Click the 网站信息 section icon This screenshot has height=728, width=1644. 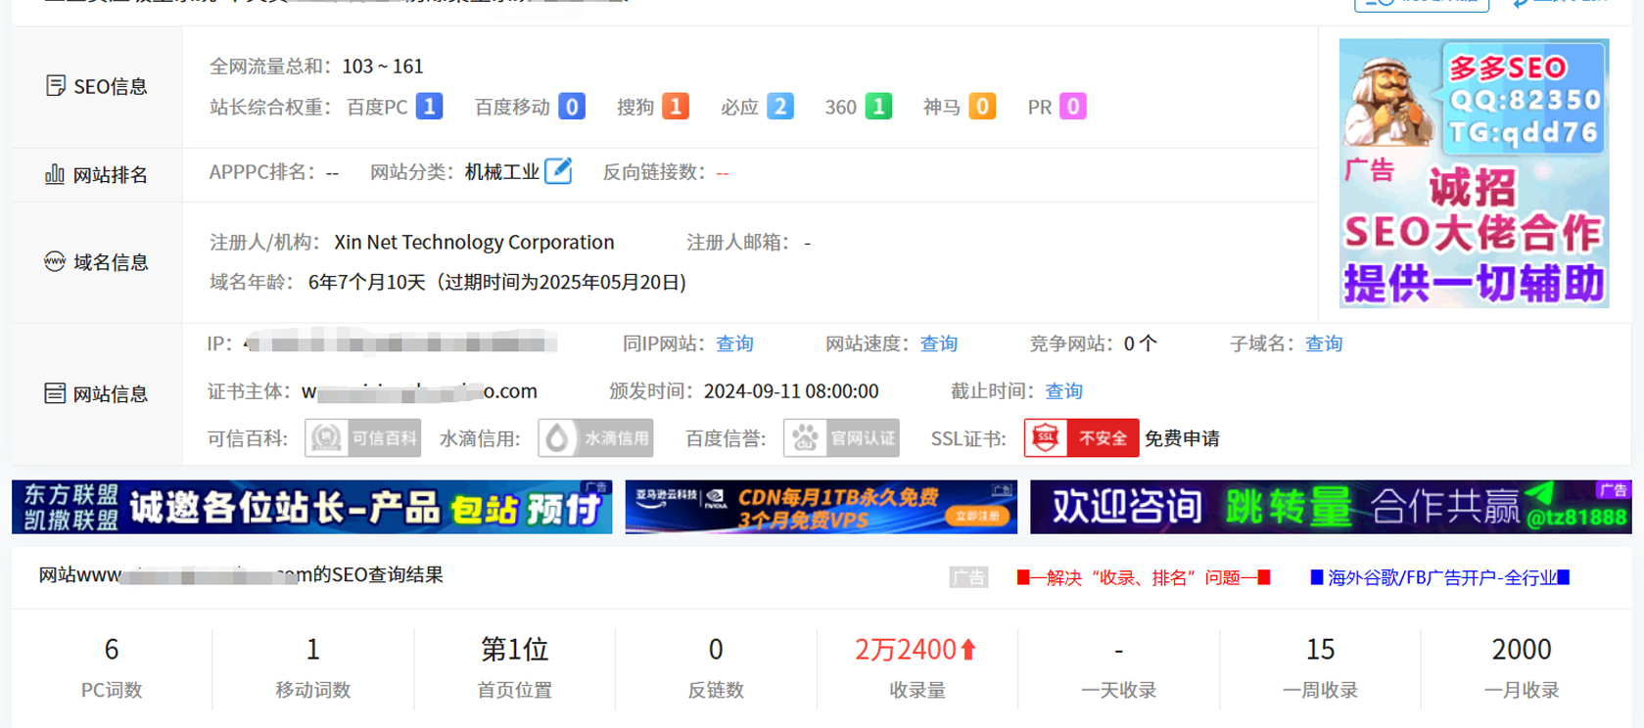(x=55, y=393)
